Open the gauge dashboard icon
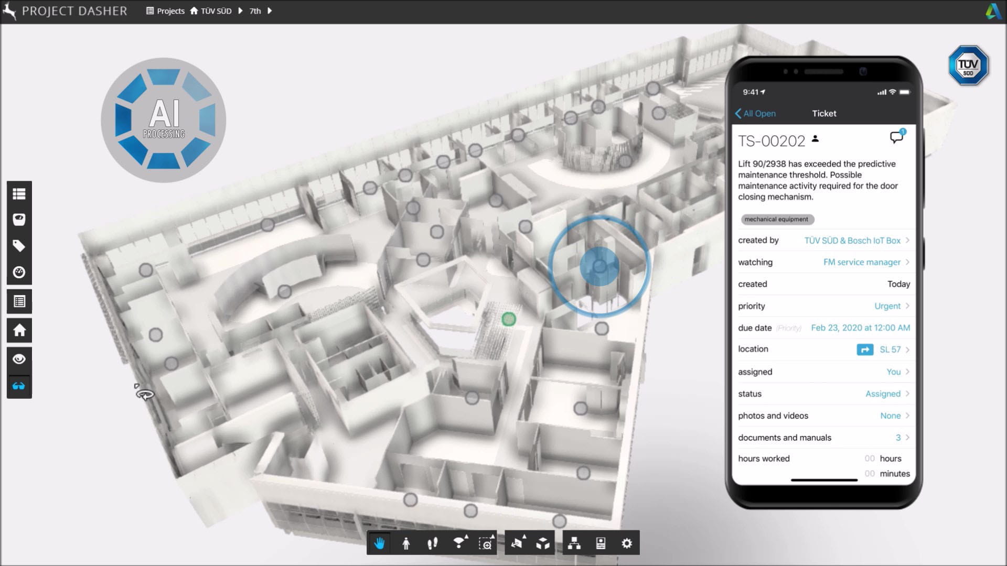Viewport: 1007px width, 566px height. pos(19,272)
